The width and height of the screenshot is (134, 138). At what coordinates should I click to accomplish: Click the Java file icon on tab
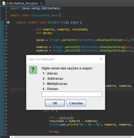pos(4,3)
